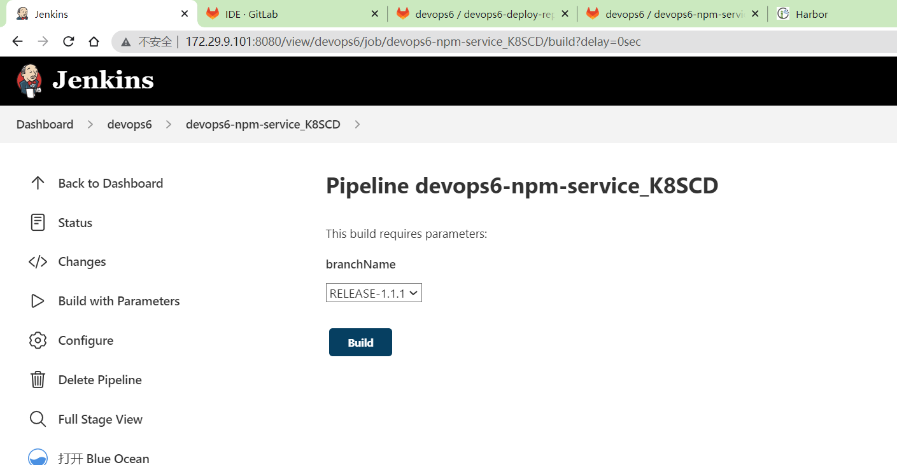
Task: Click the Jenkins title text in the header
Action: [103, 81]
